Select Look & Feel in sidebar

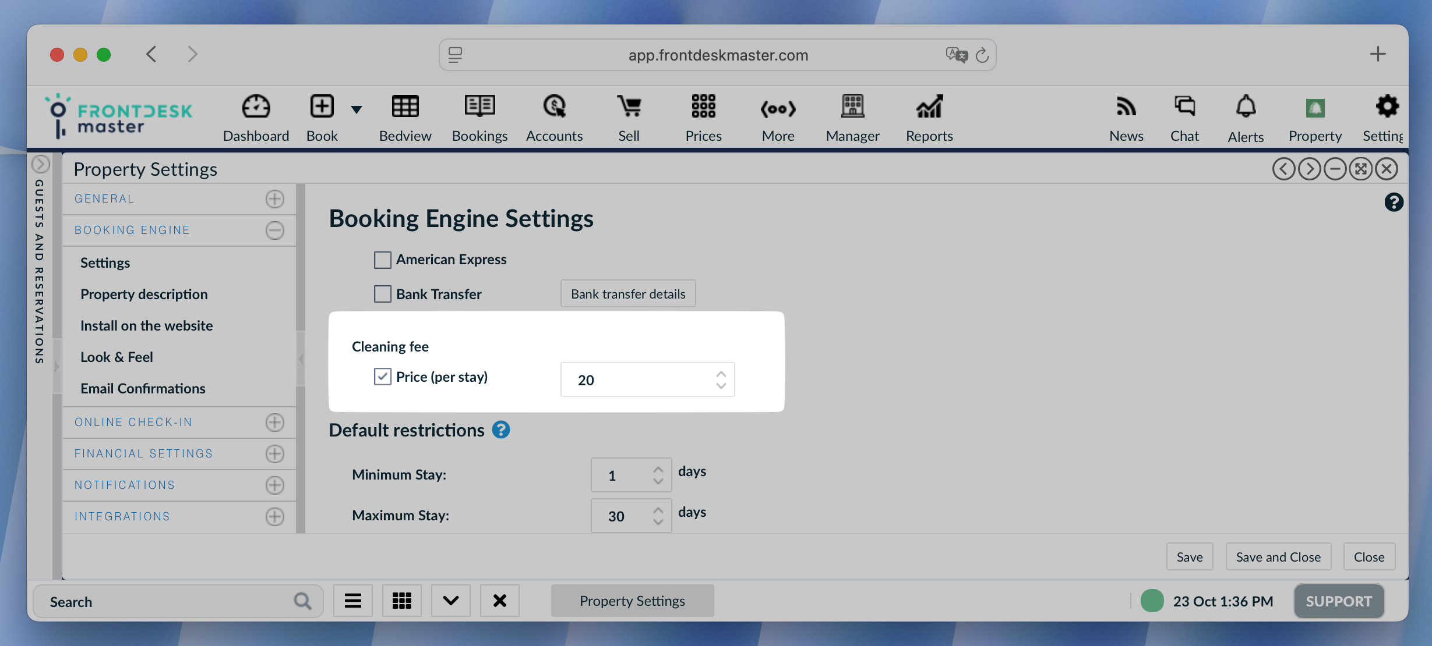(x=117, y=357)
